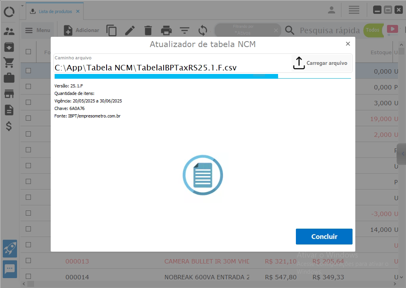
Task: Open the filter options icon
Action: click(x=184, y=30)
